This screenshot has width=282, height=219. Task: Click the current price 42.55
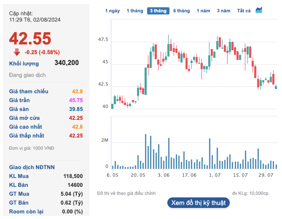coord(30,38)
